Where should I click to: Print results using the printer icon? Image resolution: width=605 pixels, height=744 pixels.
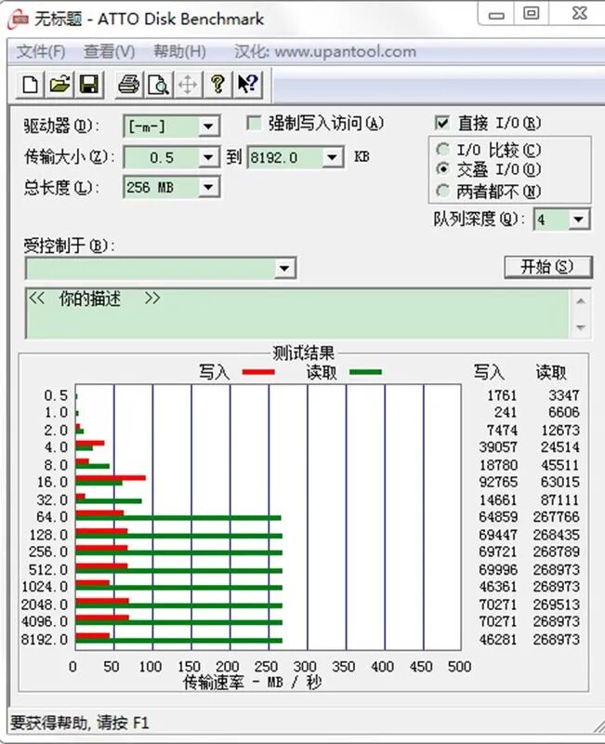pyautogui.click(x=128, y=85)
